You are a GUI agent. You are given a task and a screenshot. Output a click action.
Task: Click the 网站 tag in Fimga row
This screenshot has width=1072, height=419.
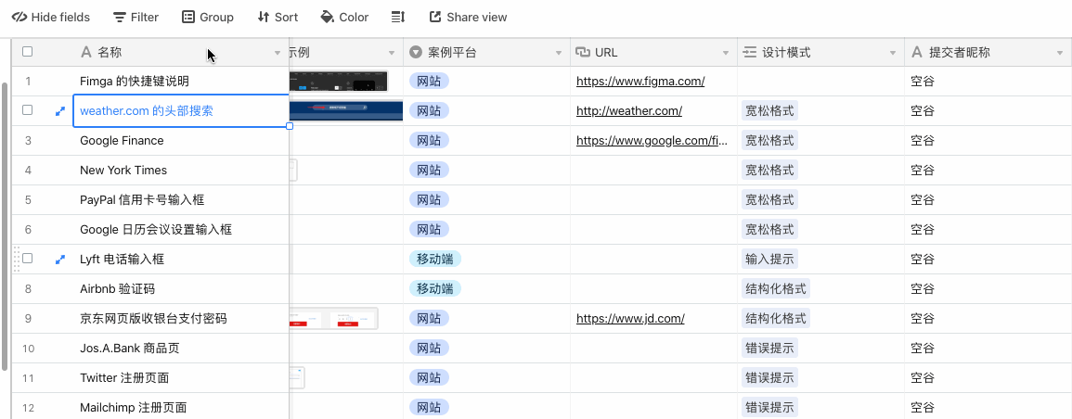point(429,82)
